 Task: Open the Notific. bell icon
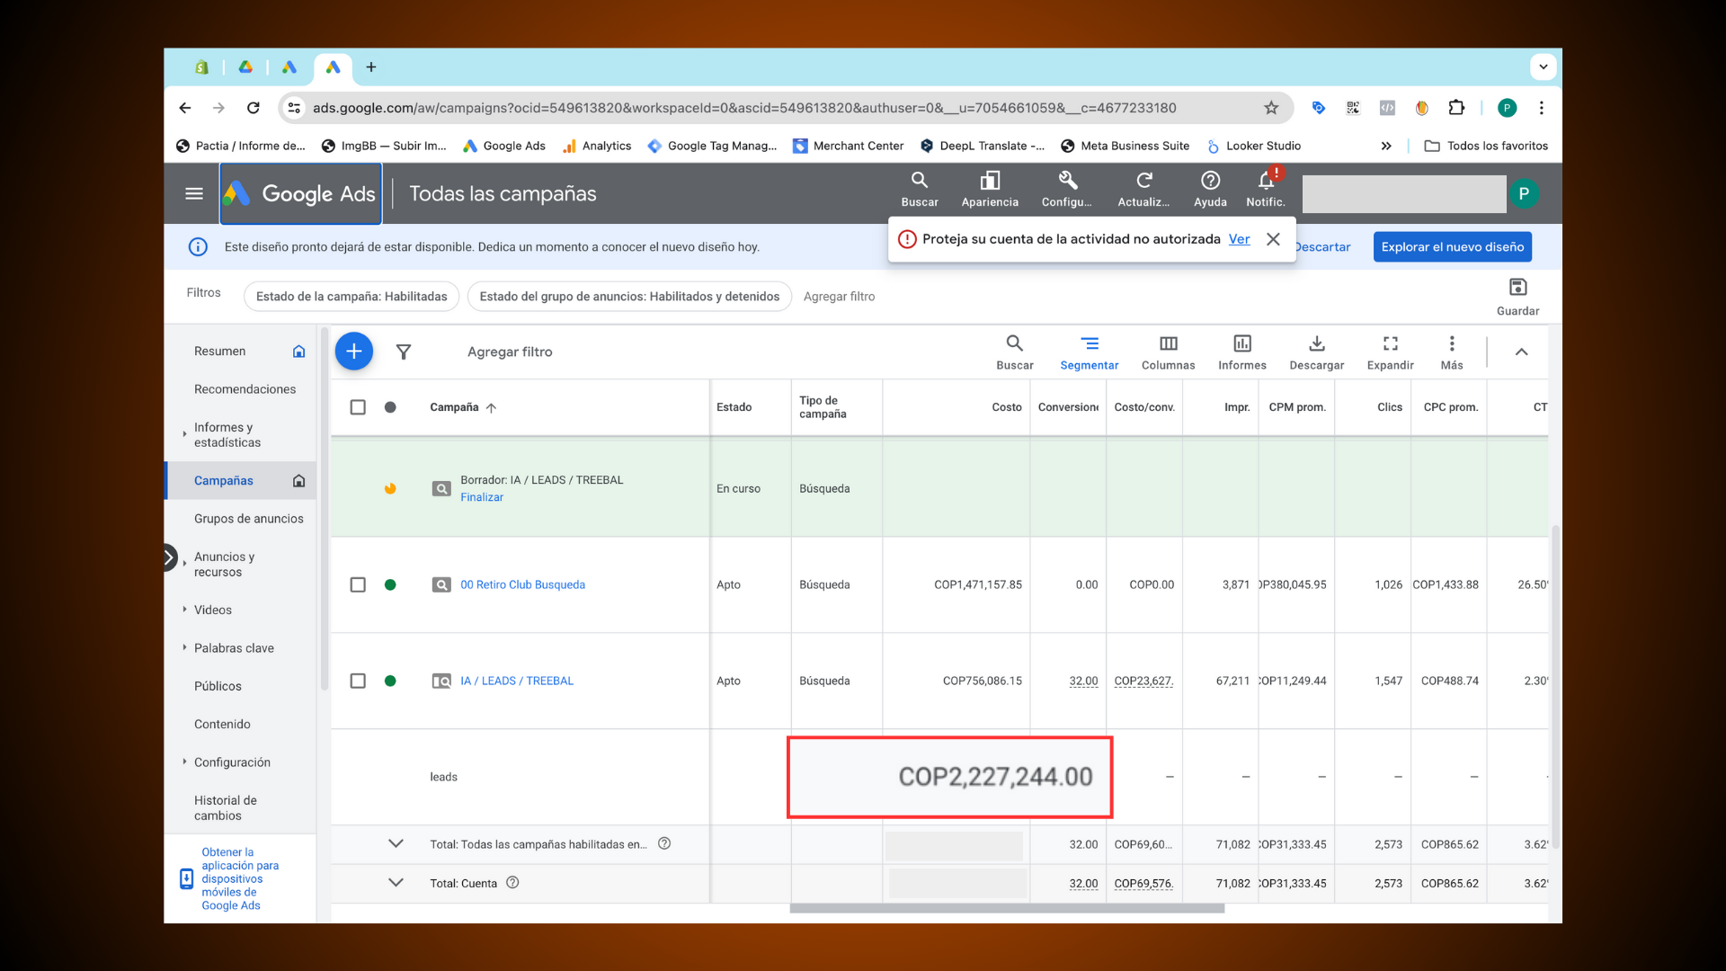click(x=1265, y=182)
